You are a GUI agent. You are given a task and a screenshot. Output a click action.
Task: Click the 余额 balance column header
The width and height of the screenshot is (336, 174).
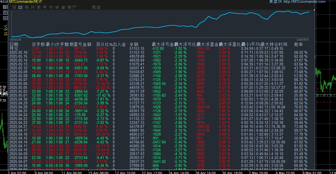point(134,44)
